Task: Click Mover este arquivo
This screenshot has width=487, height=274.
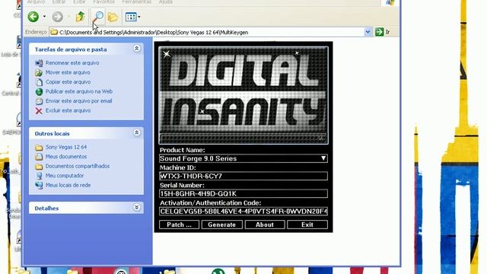Action: (68, 72)
